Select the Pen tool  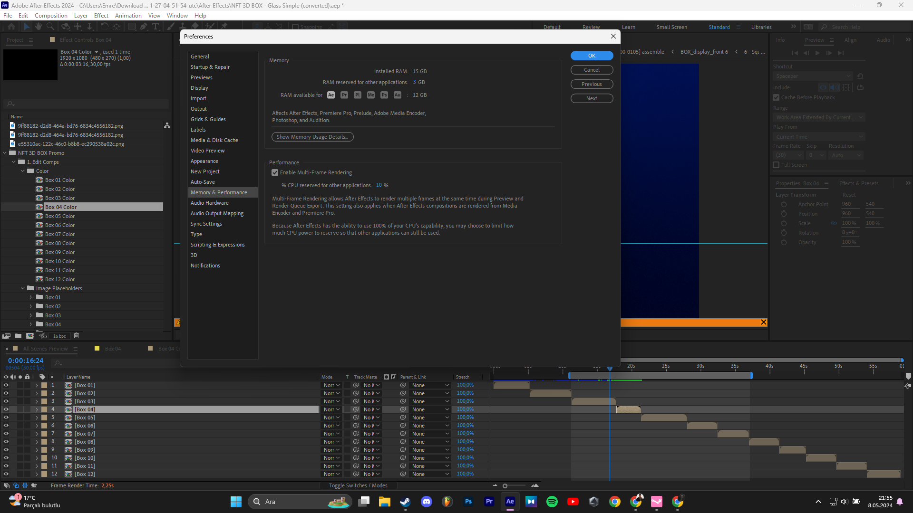pos(144,27)
